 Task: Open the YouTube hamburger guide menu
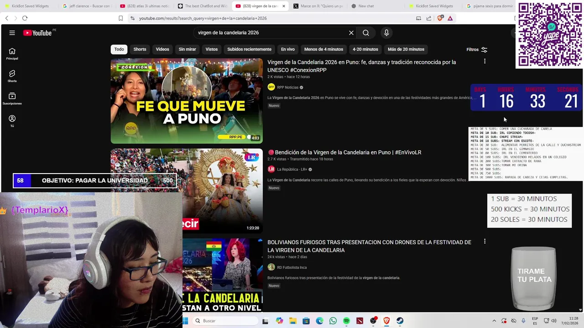12,33
